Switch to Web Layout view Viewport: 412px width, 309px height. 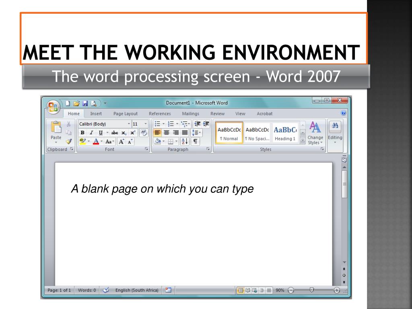[255, 290]
